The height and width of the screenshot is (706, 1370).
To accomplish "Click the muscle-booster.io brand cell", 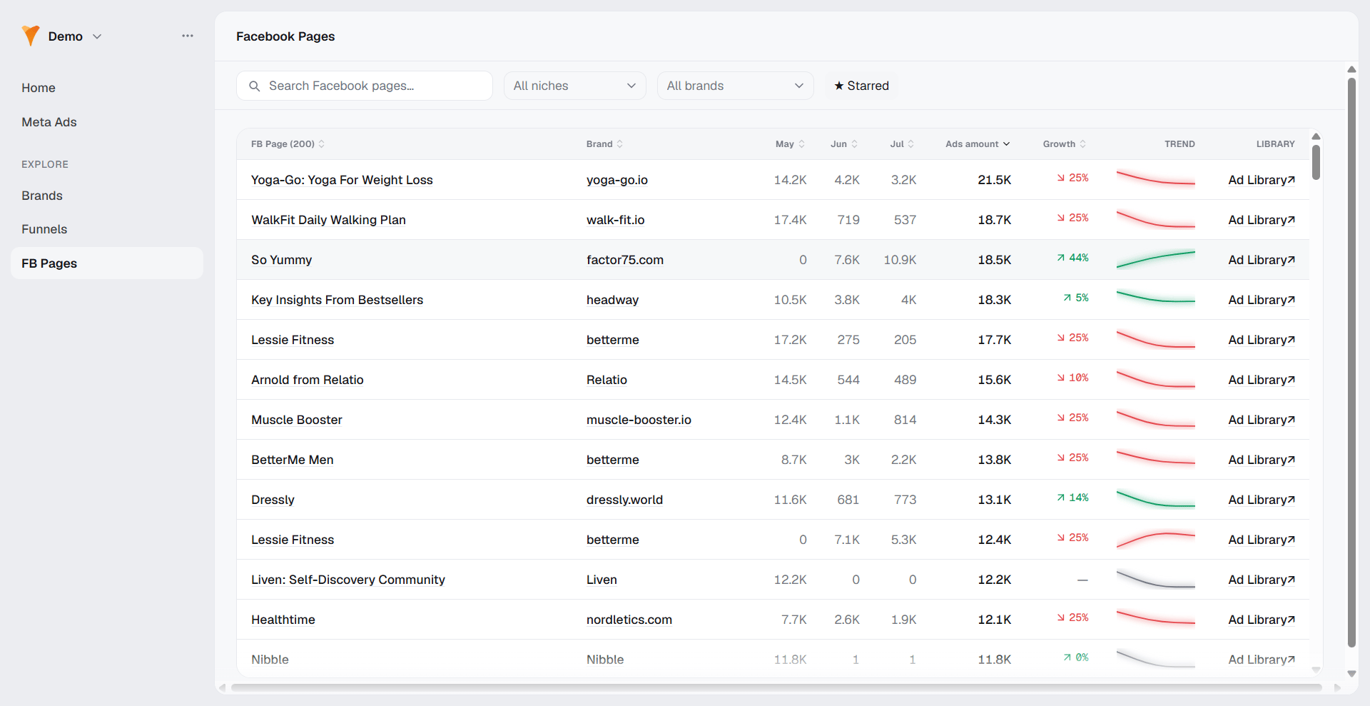I will click(639, 420).
